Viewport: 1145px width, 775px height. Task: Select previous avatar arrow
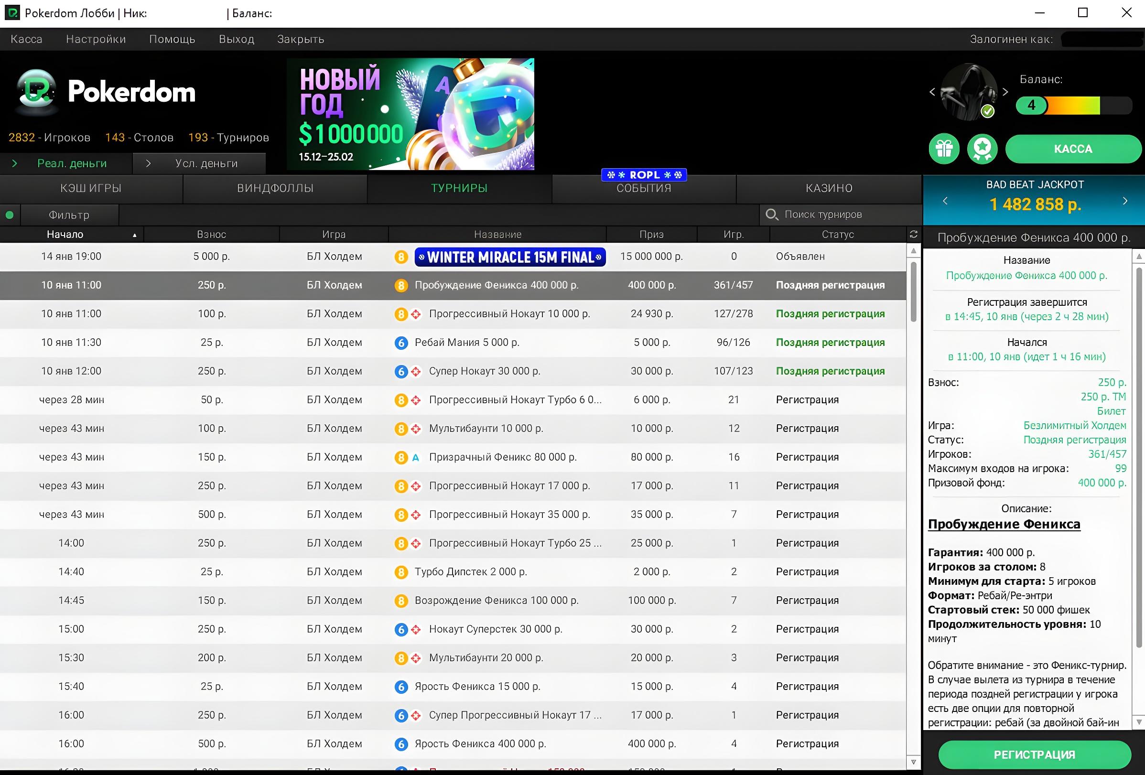932,92
